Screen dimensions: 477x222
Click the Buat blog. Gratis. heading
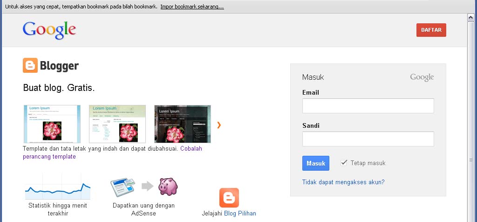click(59, 88)
